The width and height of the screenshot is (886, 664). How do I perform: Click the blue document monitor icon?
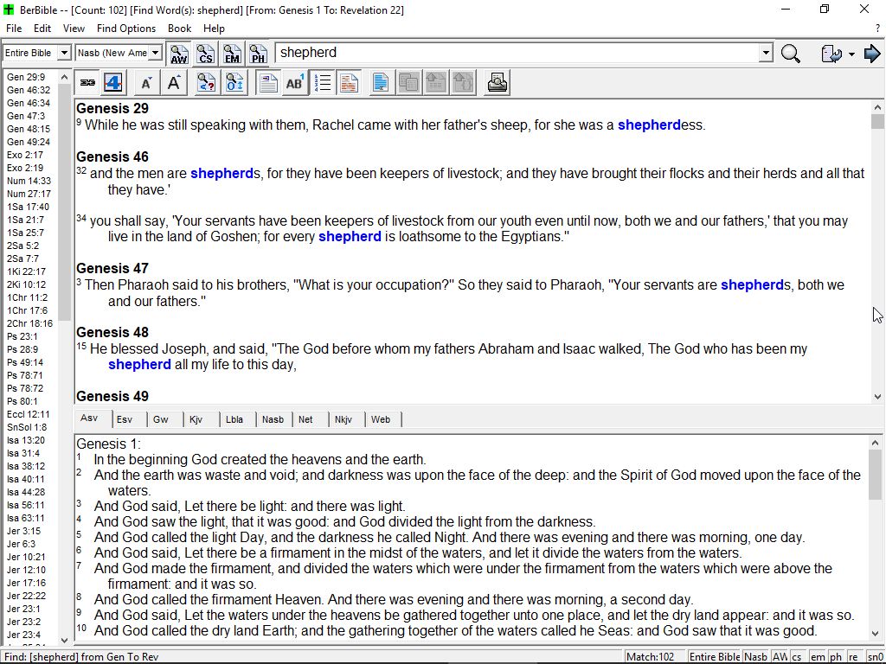(382, 83)
